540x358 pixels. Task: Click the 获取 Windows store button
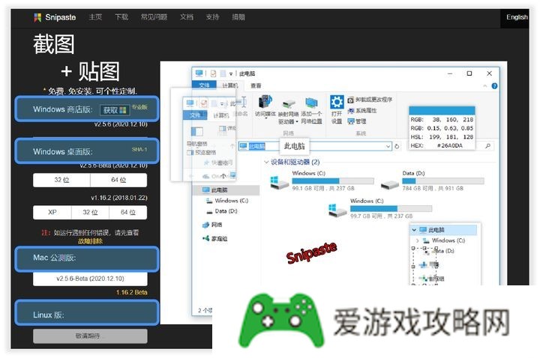[115, 110]
